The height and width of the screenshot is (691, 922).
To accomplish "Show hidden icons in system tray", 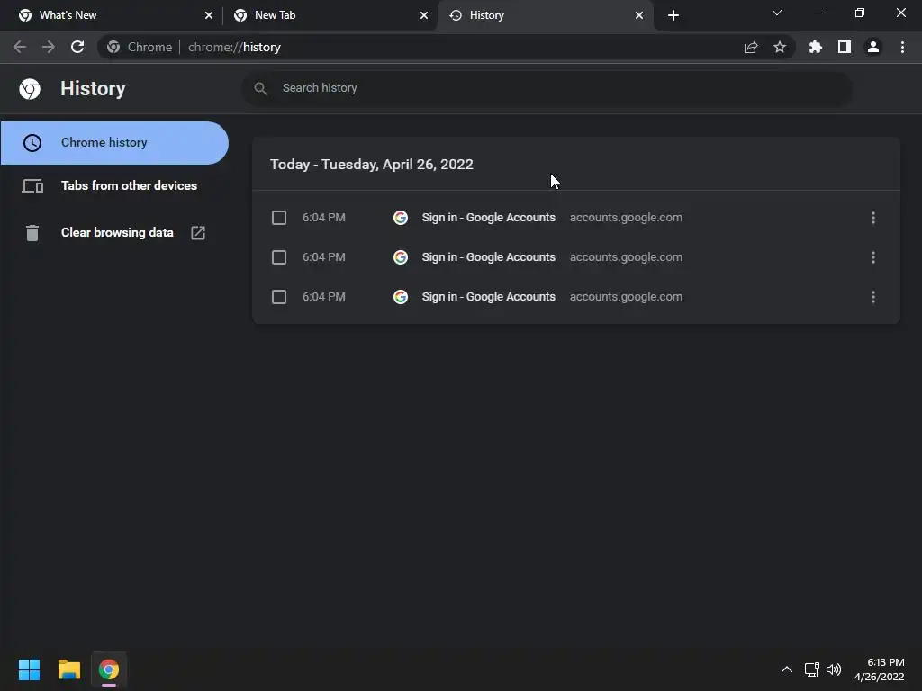I will coord(786,669).
